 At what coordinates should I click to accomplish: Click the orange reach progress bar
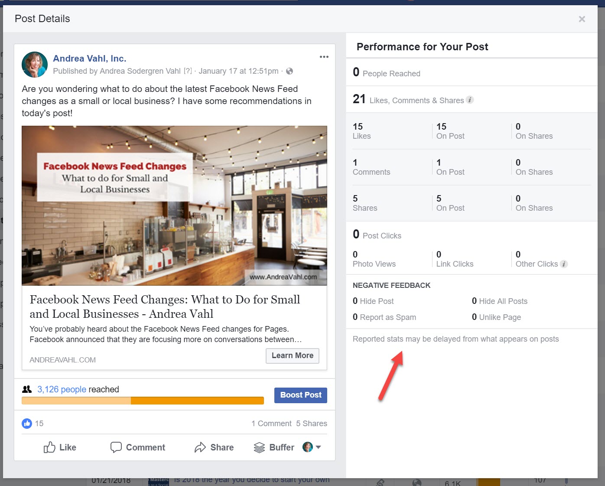pyautogui.click(x=143, y=401)
